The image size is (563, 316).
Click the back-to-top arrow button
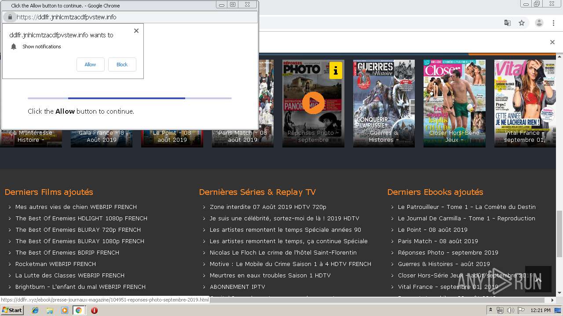point(538,280)
